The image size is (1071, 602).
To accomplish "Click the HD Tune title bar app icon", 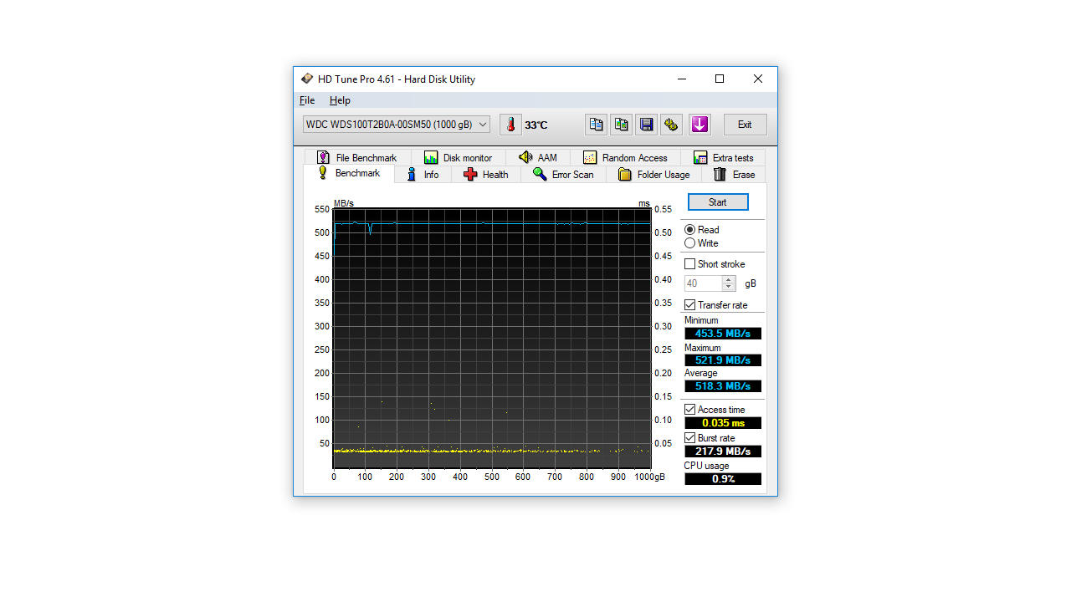I will [307, 79].
